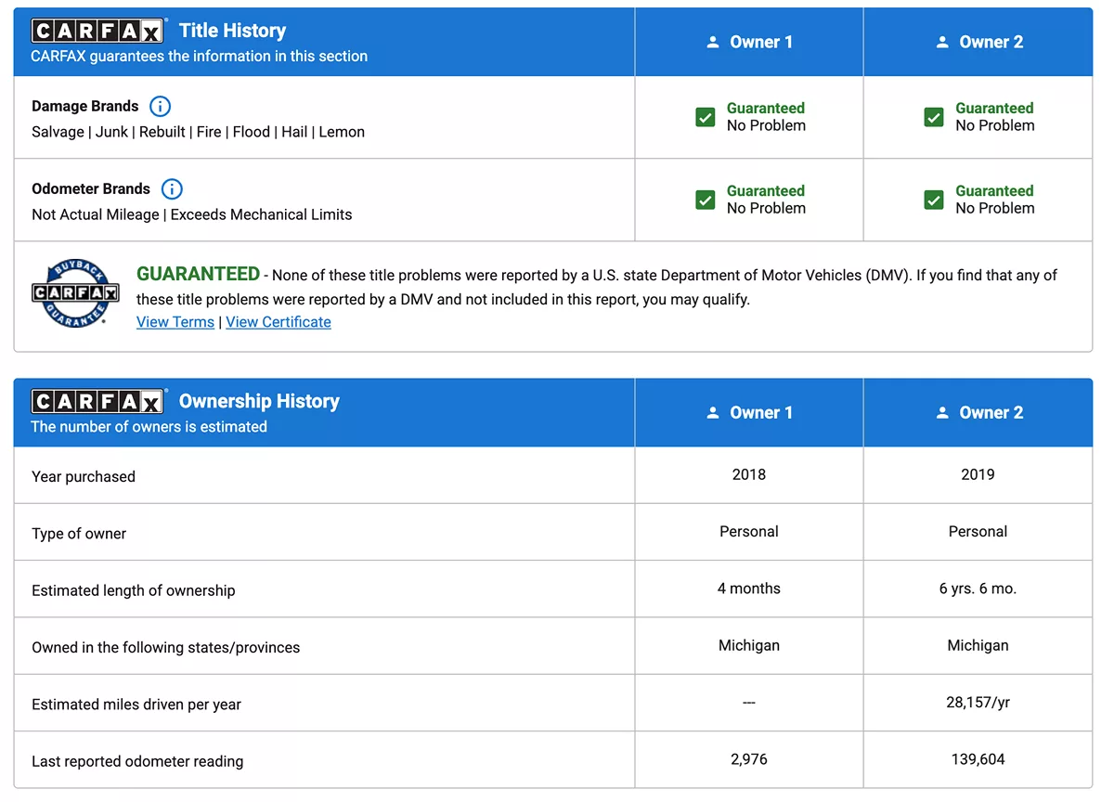Open the View Certificate link
1114x802 pixels.
[278, 322]
